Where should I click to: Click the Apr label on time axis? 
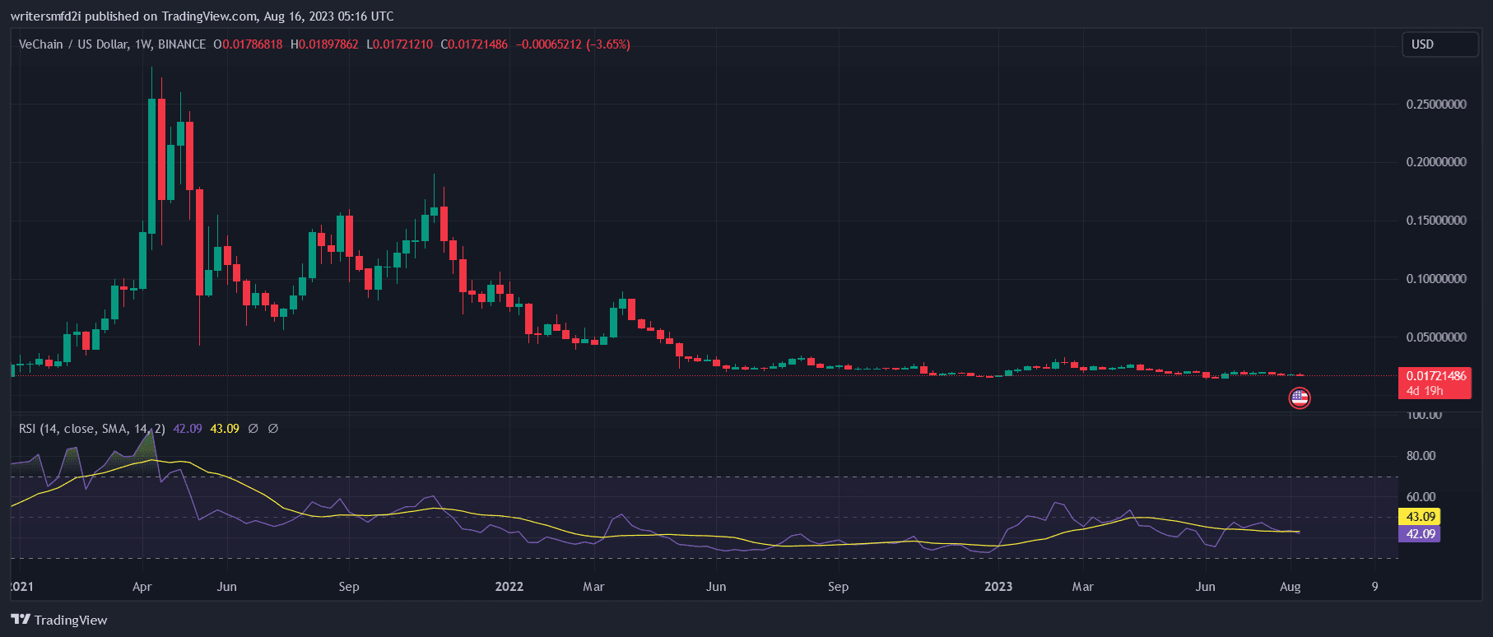point(142,587)
